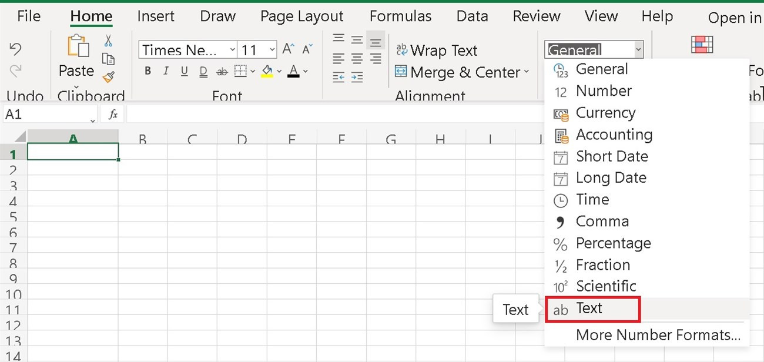Viewport: 764px width, 362px height.
Task: Expand the Merge & Center dropdown arrow
Action: (526, 72)
